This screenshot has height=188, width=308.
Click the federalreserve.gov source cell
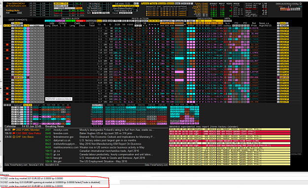click(x=63, y=137)
